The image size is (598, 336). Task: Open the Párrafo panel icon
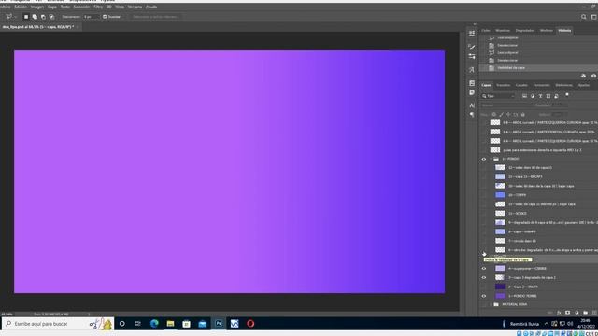[472, 114]
